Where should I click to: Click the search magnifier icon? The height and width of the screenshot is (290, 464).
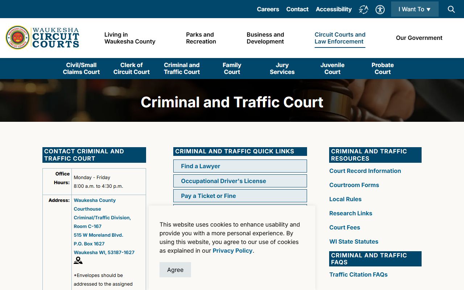click(451, 9)
